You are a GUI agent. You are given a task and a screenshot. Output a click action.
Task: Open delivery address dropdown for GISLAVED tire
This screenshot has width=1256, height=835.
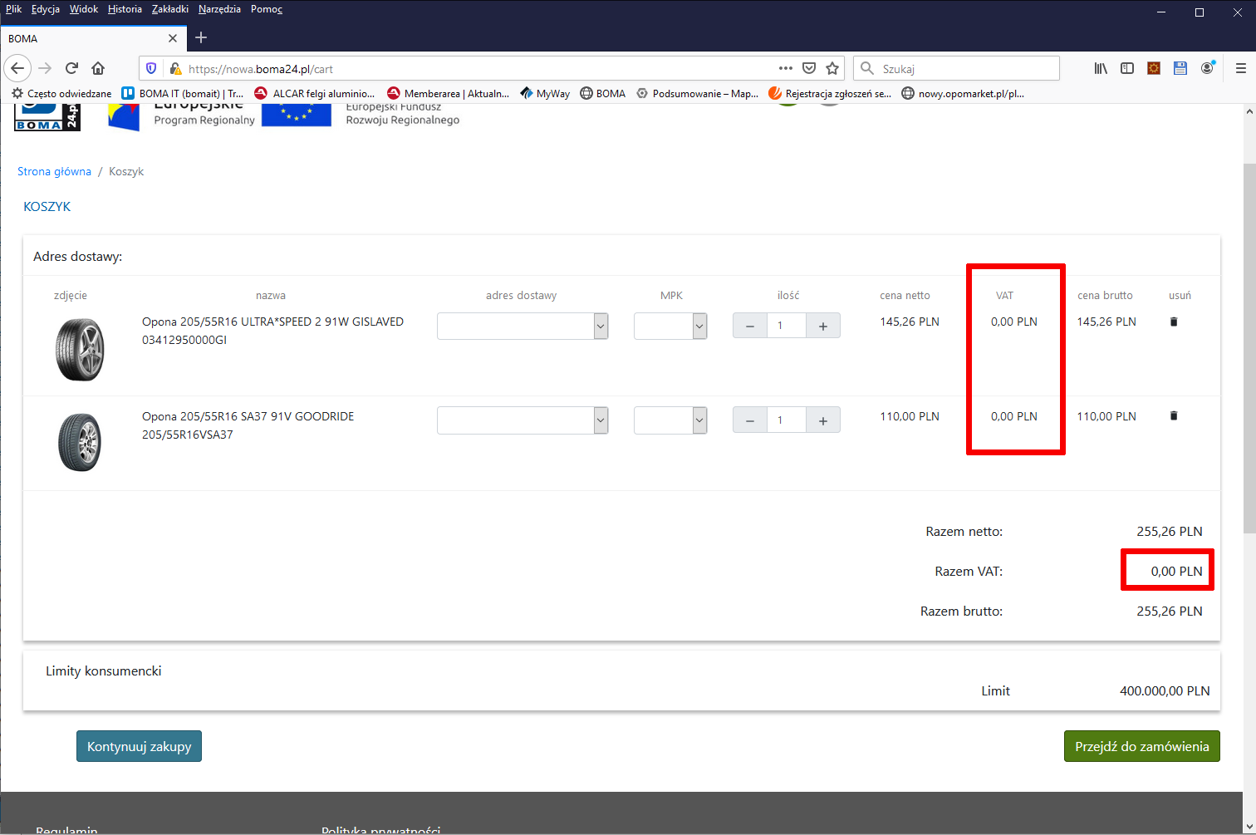click(523, 327)
